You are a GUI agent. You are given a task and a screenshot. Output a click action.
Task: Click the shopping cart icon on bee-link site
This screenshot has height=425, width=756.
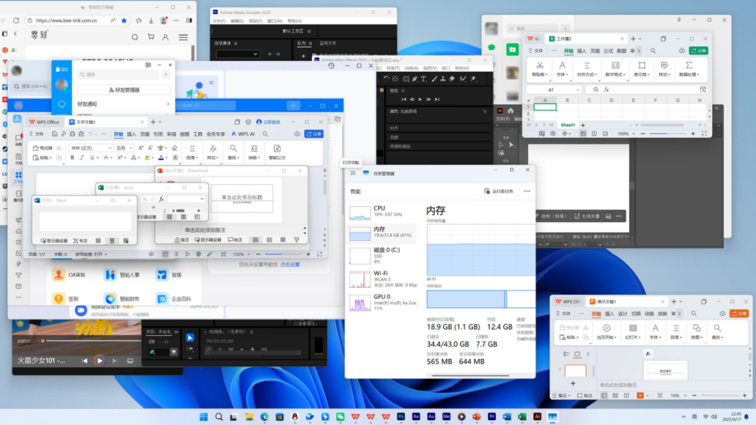click(150, 37)
